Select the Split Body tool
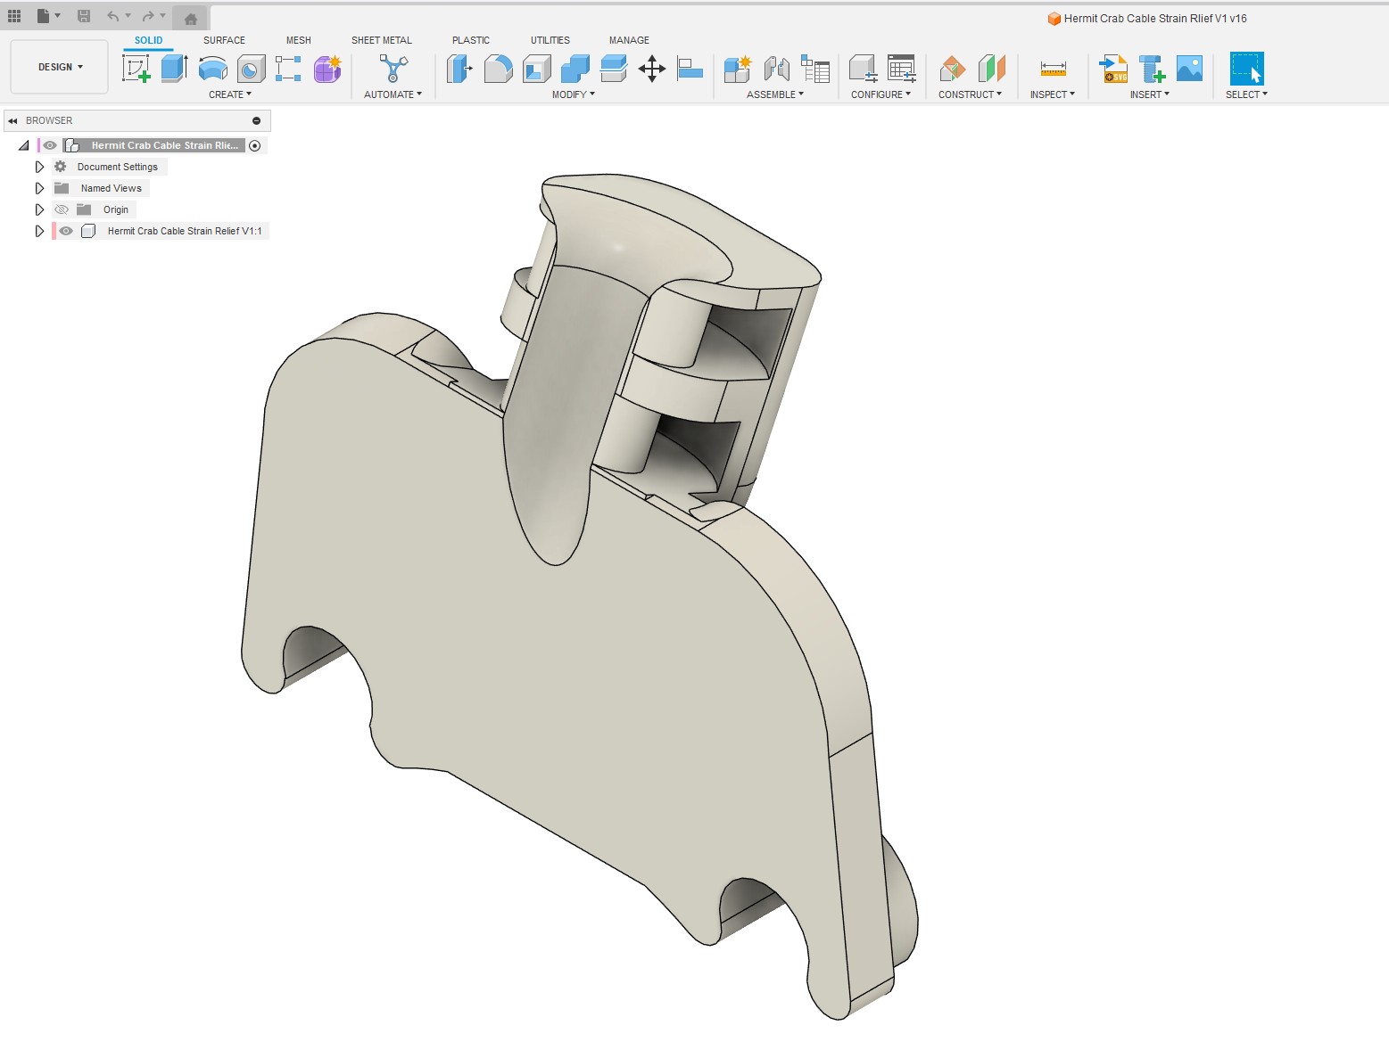 614,69
